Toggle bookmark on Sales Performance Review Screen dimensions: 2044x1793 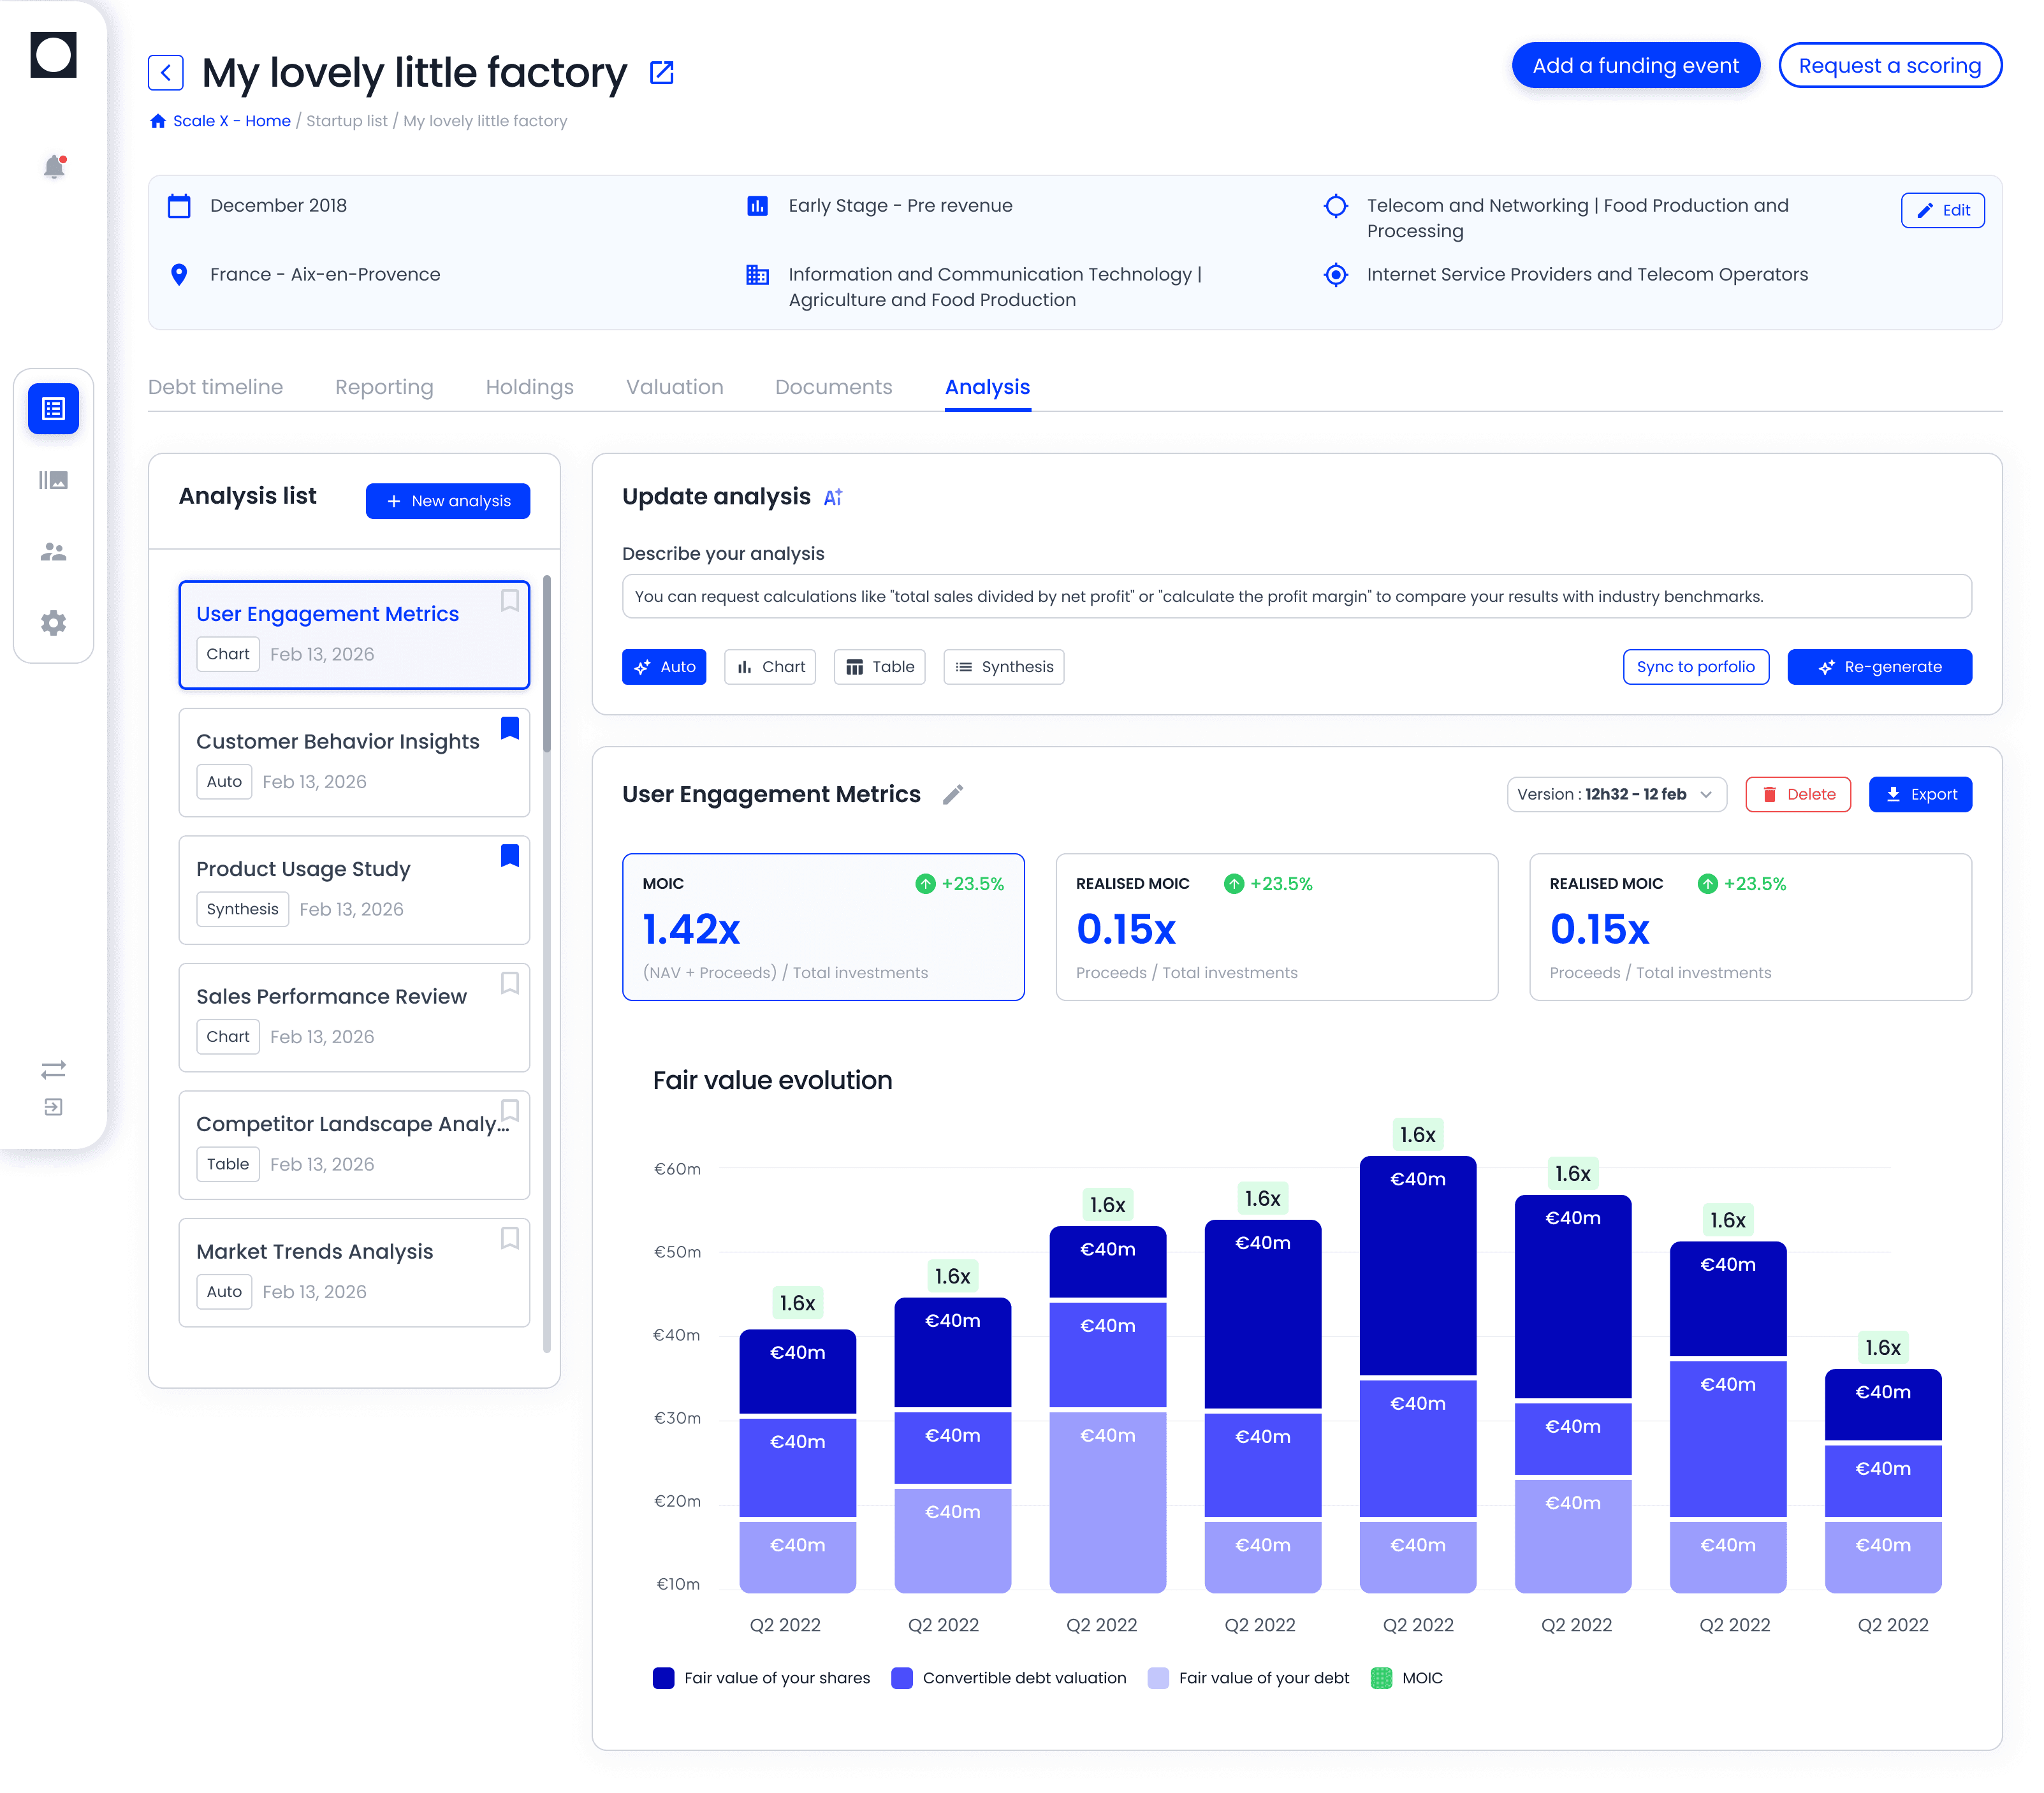(x=509, y=983)
